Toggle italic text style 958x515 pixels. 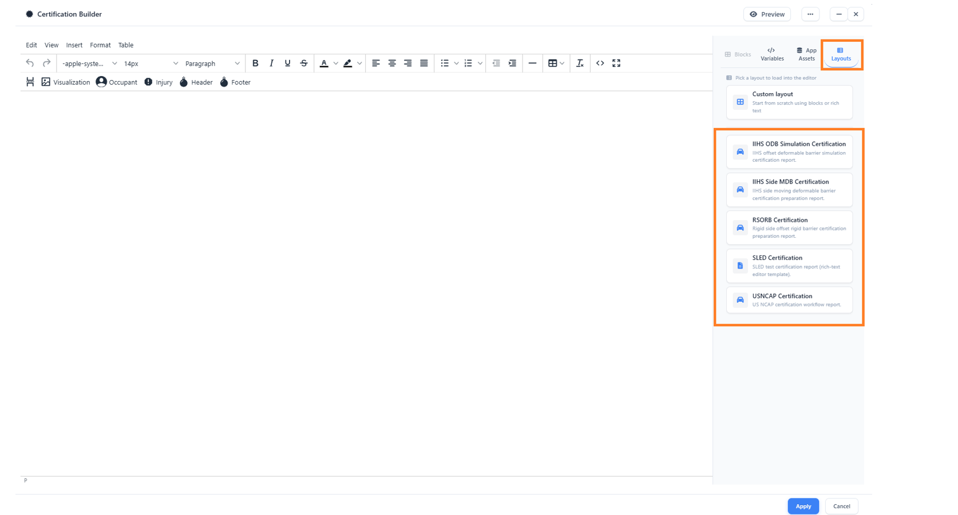tap(271, 63)
